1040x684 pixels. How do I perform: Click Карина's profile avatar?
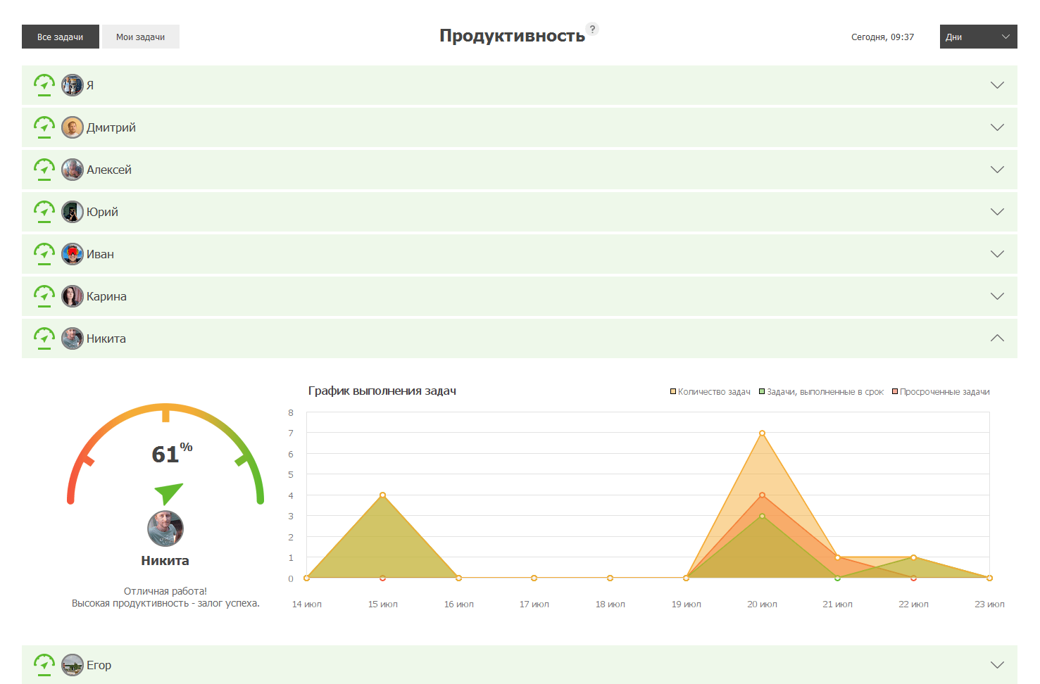72,296
